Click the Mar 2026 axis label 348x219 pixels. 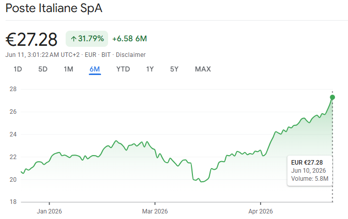tap(155, 211)
